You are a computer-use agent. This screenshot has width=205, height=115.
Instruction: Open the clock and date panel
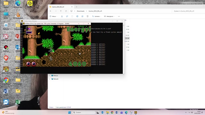coord(197,112)
